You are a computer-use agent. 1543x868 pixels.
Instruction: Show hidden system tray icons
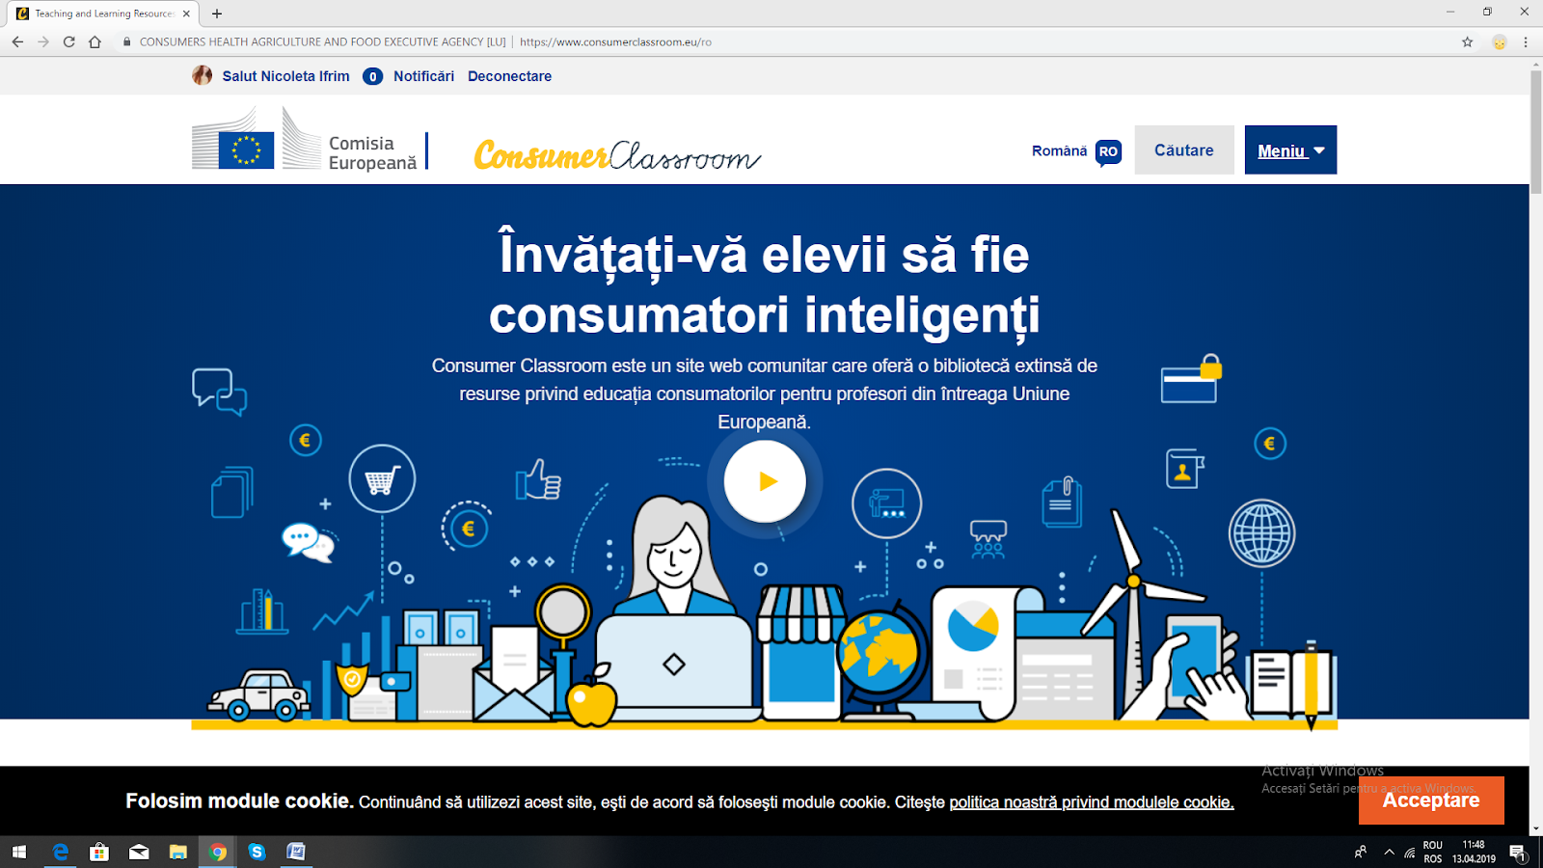[1389, 852]
